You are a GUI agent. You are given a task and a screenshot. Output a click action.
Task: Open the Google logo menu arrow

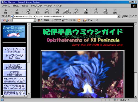[11, 20]
